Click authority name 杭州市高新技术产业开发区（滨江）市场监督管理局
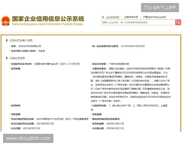This screenshot has height=146, width=182. click(x=62, y=119)
